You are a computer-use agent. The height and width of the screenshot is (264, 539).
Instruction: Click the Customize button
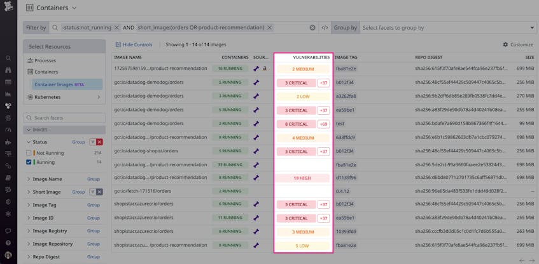point(518,44)
